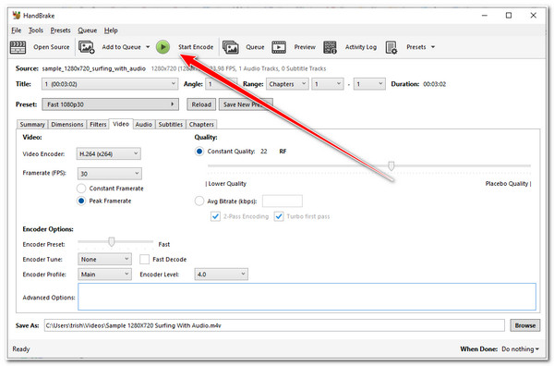Minimize the HandBrake window
This screenshot has height=366, width=554.
[485, 16]
